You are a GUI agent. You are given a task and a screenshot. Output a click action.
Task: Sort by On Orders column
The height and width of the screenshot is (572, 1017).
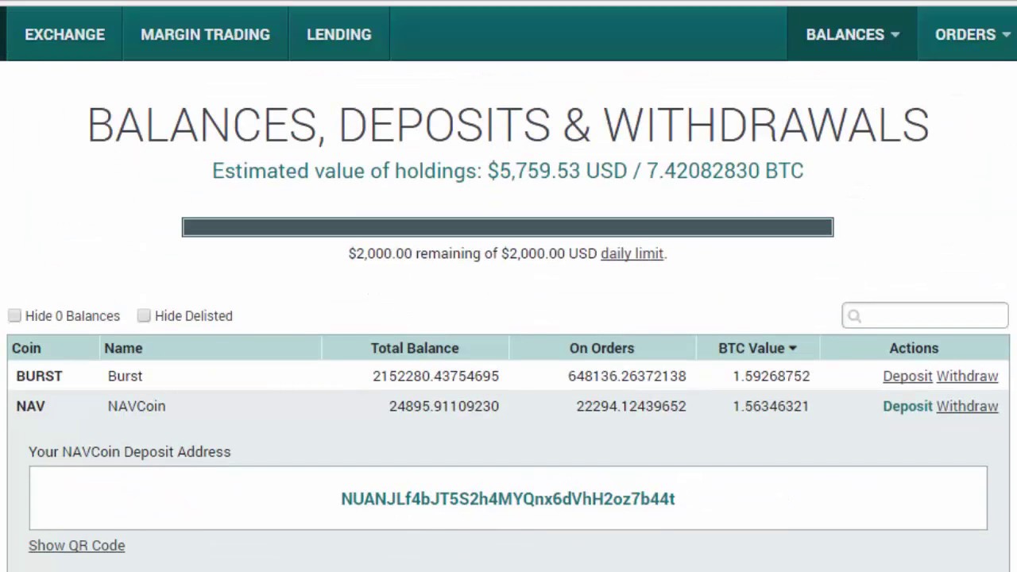tap(601, 348)
